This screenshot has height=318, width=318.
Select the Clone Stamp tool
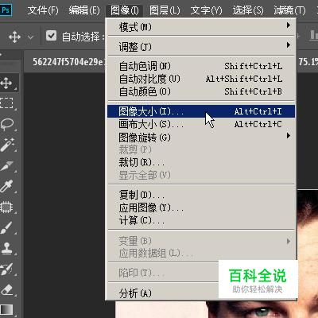tap(7, 248)
